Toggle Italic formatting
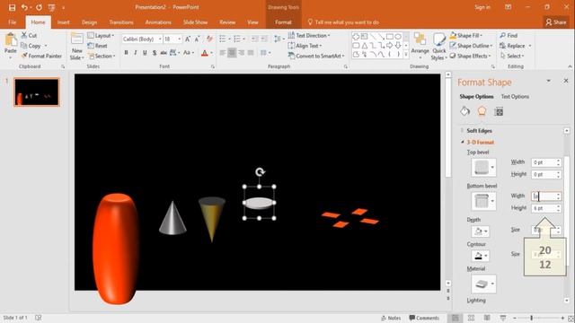Image resolution: width=575 pixels, height=323 pixels. point(136,53)
